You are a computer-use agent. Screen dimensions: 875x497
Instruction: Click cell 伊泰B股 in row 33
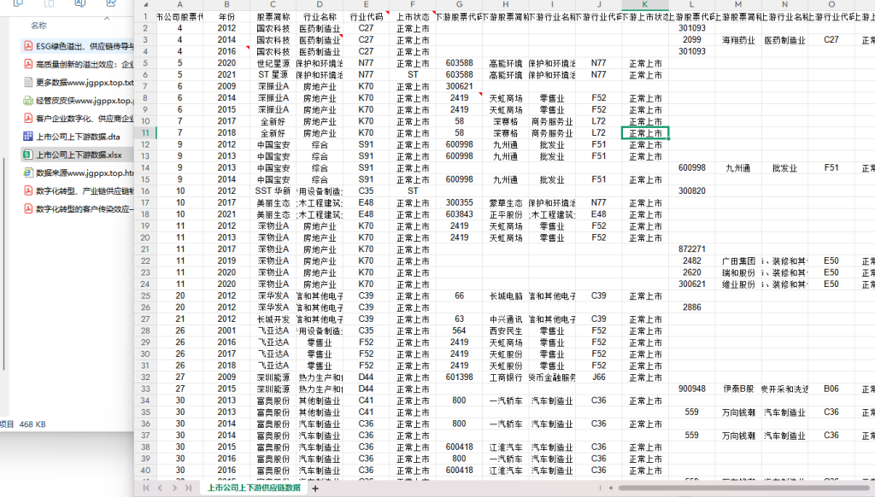pos(738,389)
